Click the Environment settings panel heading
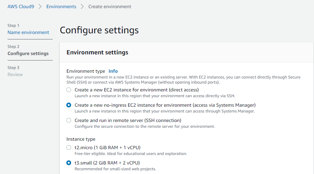This screenshot has width=314, height=174. click(97, 52)
